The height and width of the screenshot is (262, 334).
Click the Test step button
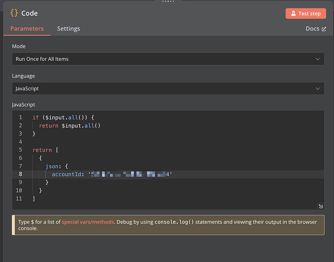point(306,14)
